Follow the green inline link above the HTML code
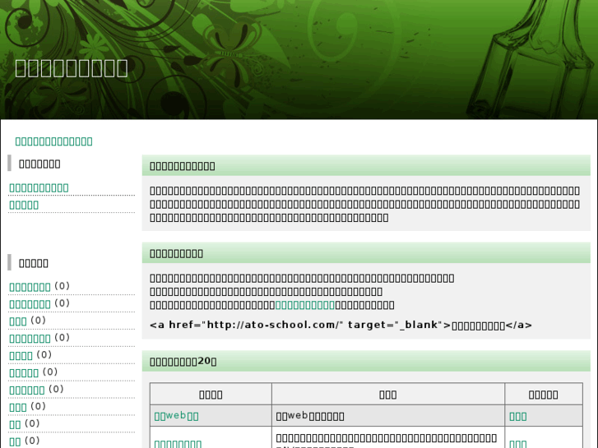Viewport: 598px width, 448px height. pyautogui.click(x=304, y=305)
